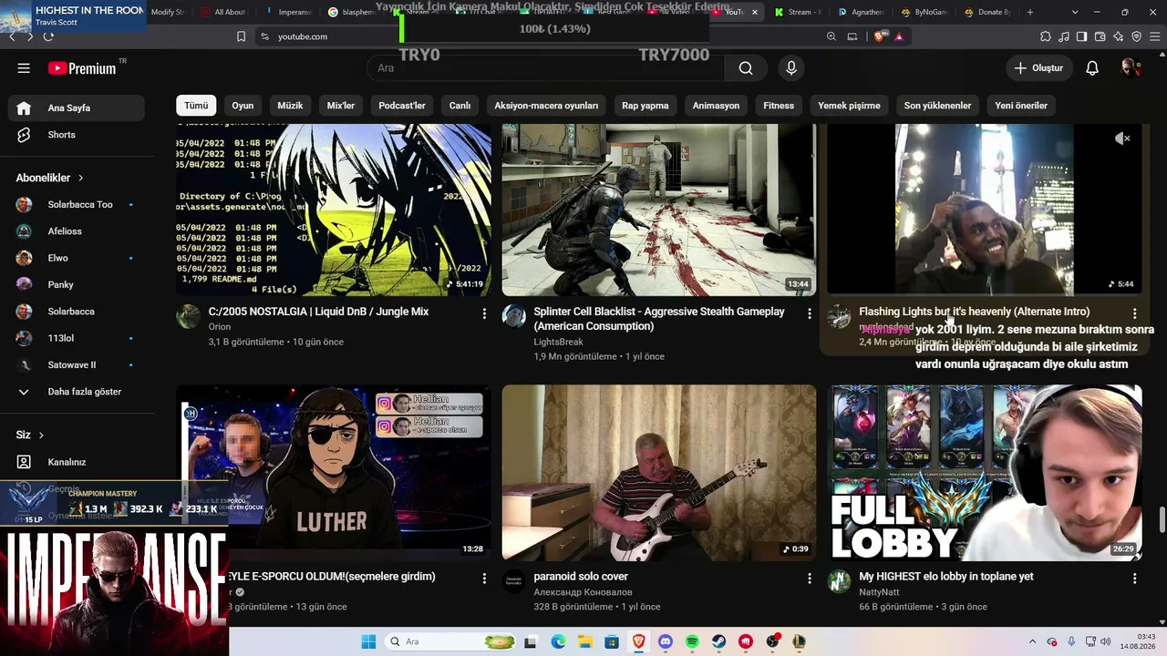Filter by Aksiyon-macera oyunları chip

[546, 106]
